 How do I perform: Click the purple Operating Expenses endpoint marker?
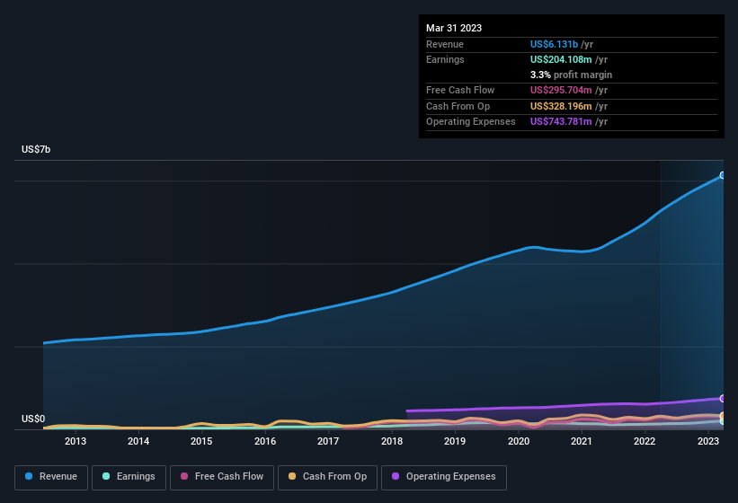pos(723,399)
